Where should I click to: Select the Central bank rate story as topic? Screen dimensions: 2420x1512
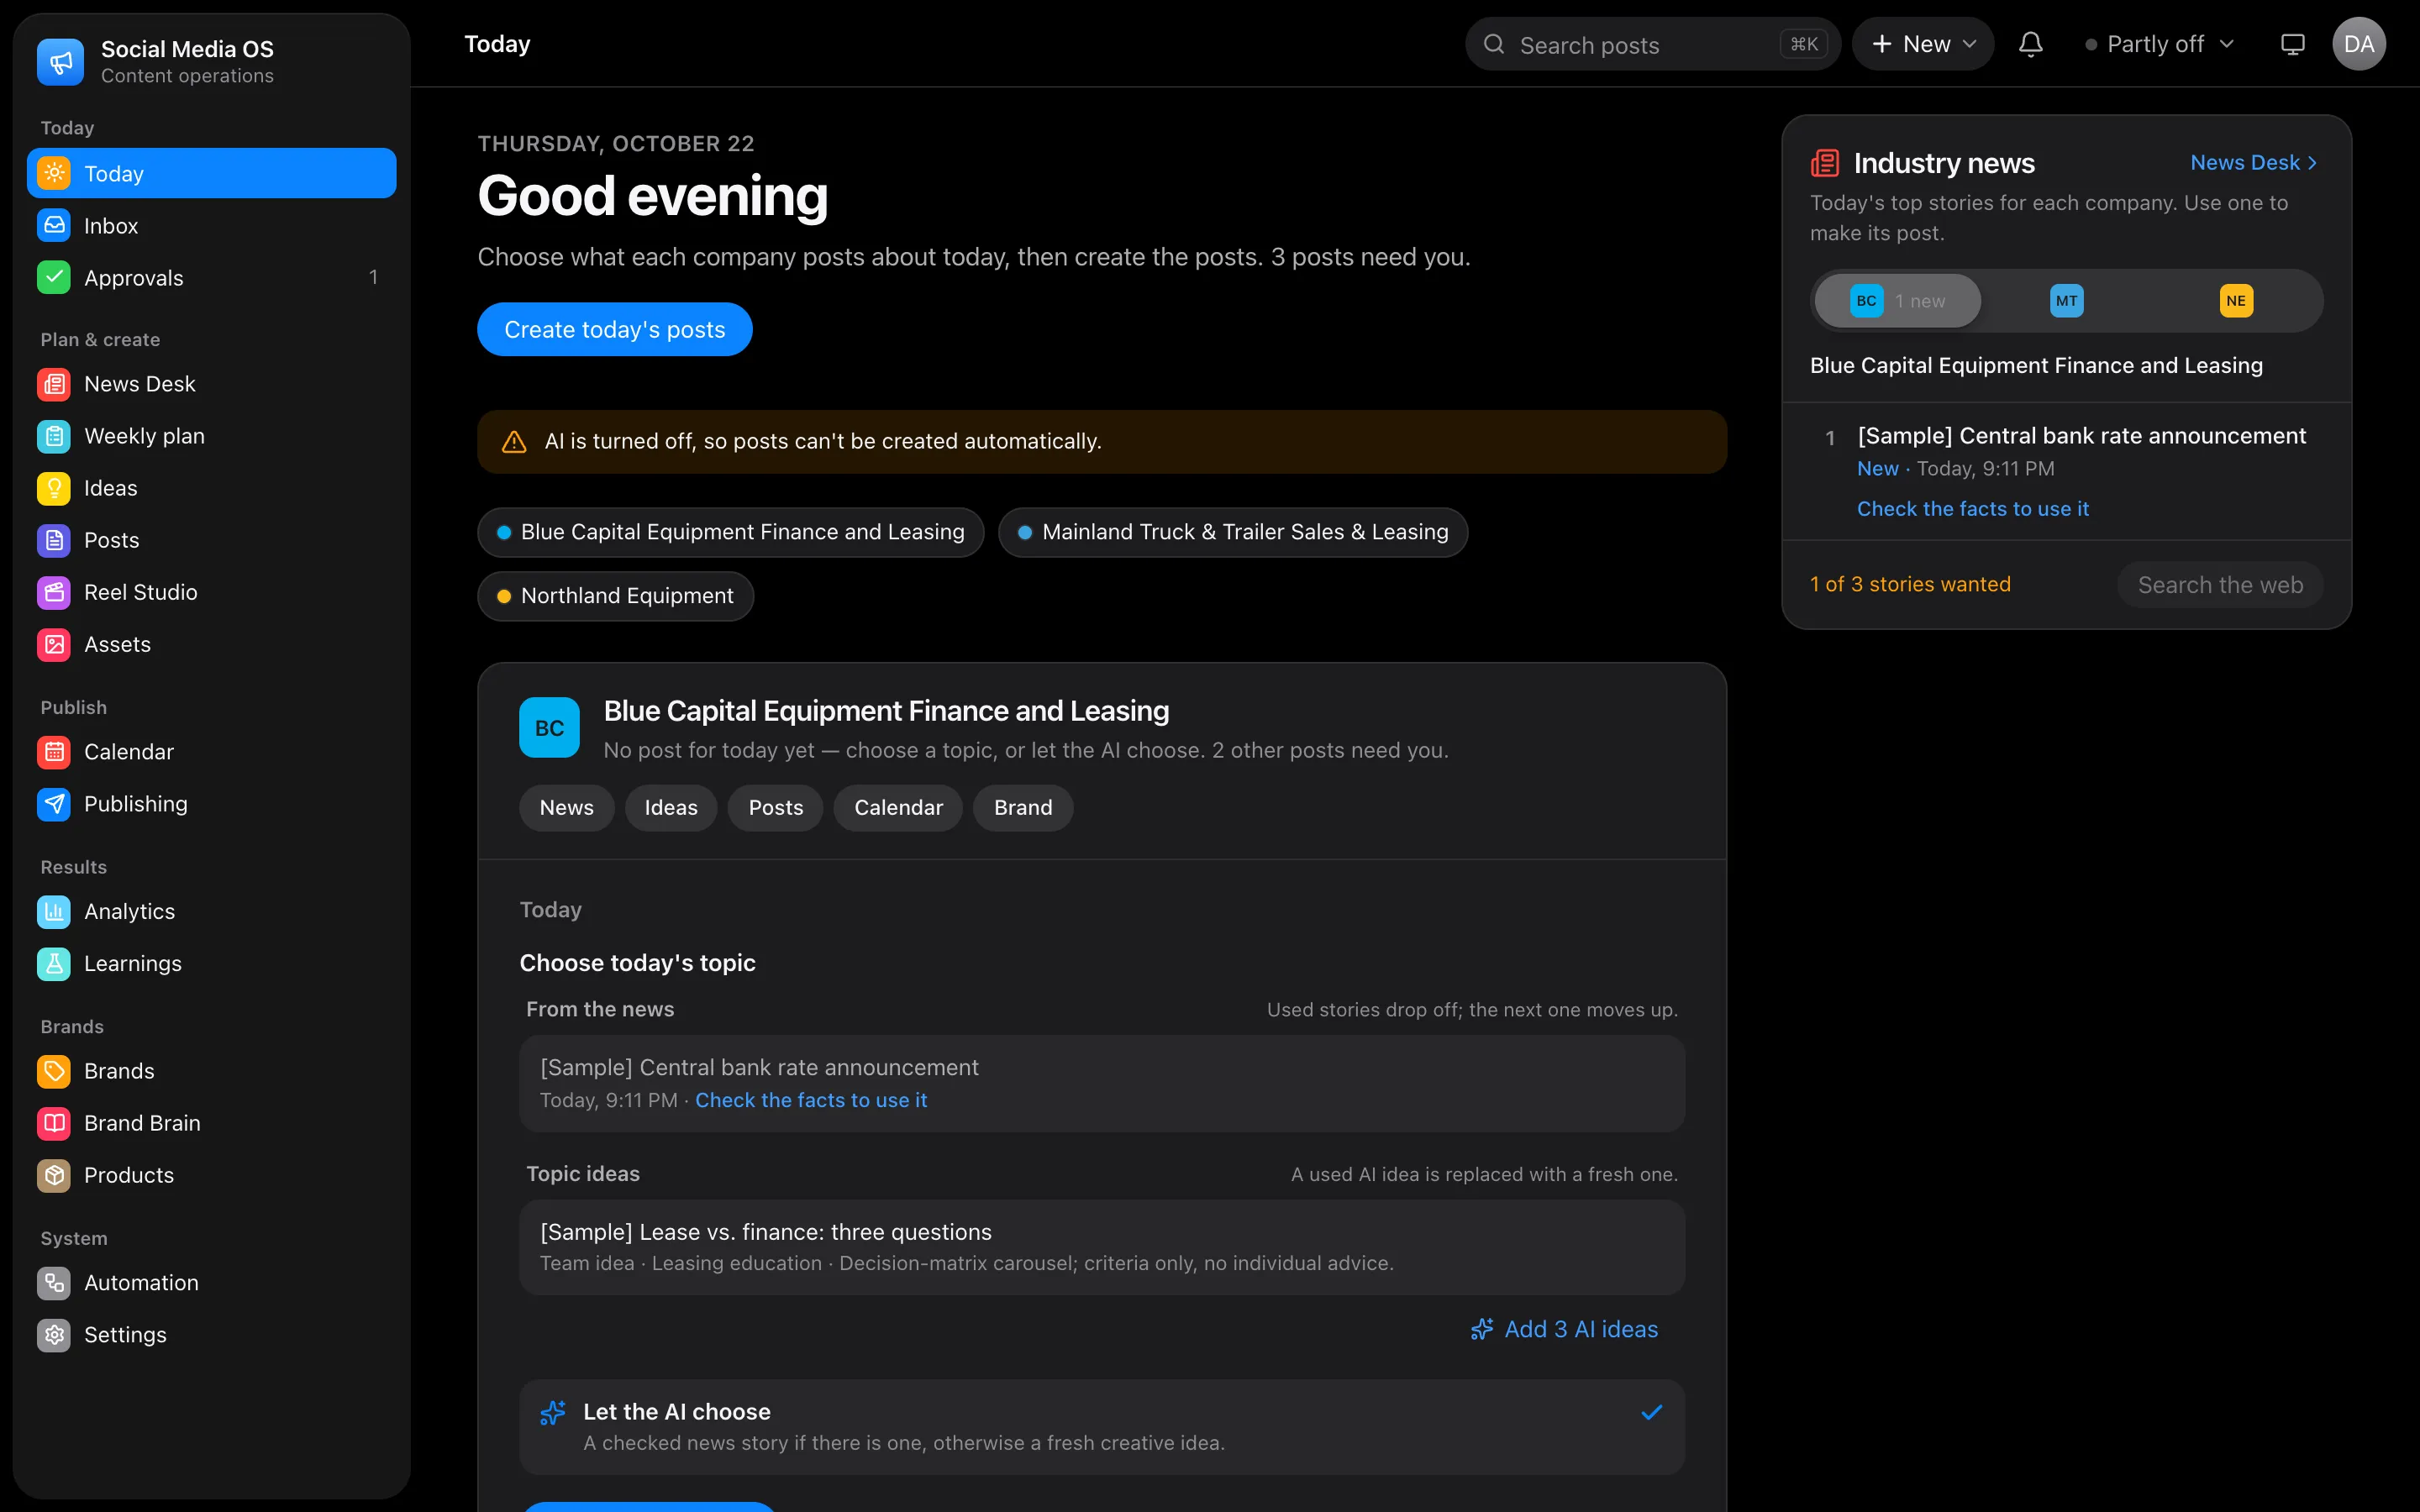click(x=1102, y=1083)
